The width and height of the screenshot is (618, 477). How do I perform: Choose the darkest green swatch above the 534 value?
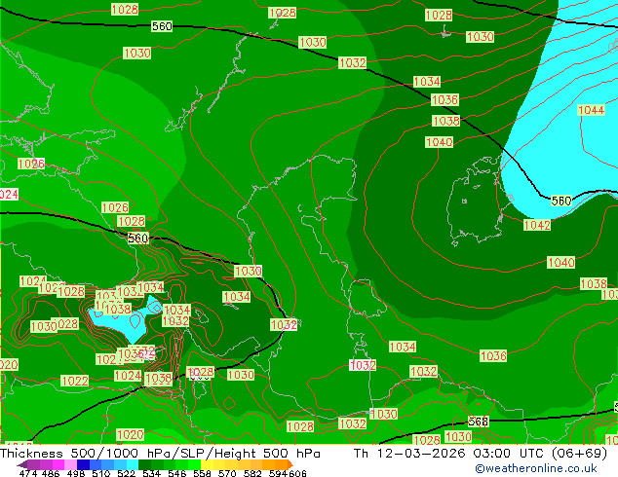[x=144, y=464]
